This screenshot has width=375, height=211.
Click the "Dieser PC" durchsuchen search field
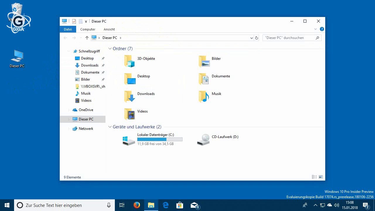click(292, 38)
